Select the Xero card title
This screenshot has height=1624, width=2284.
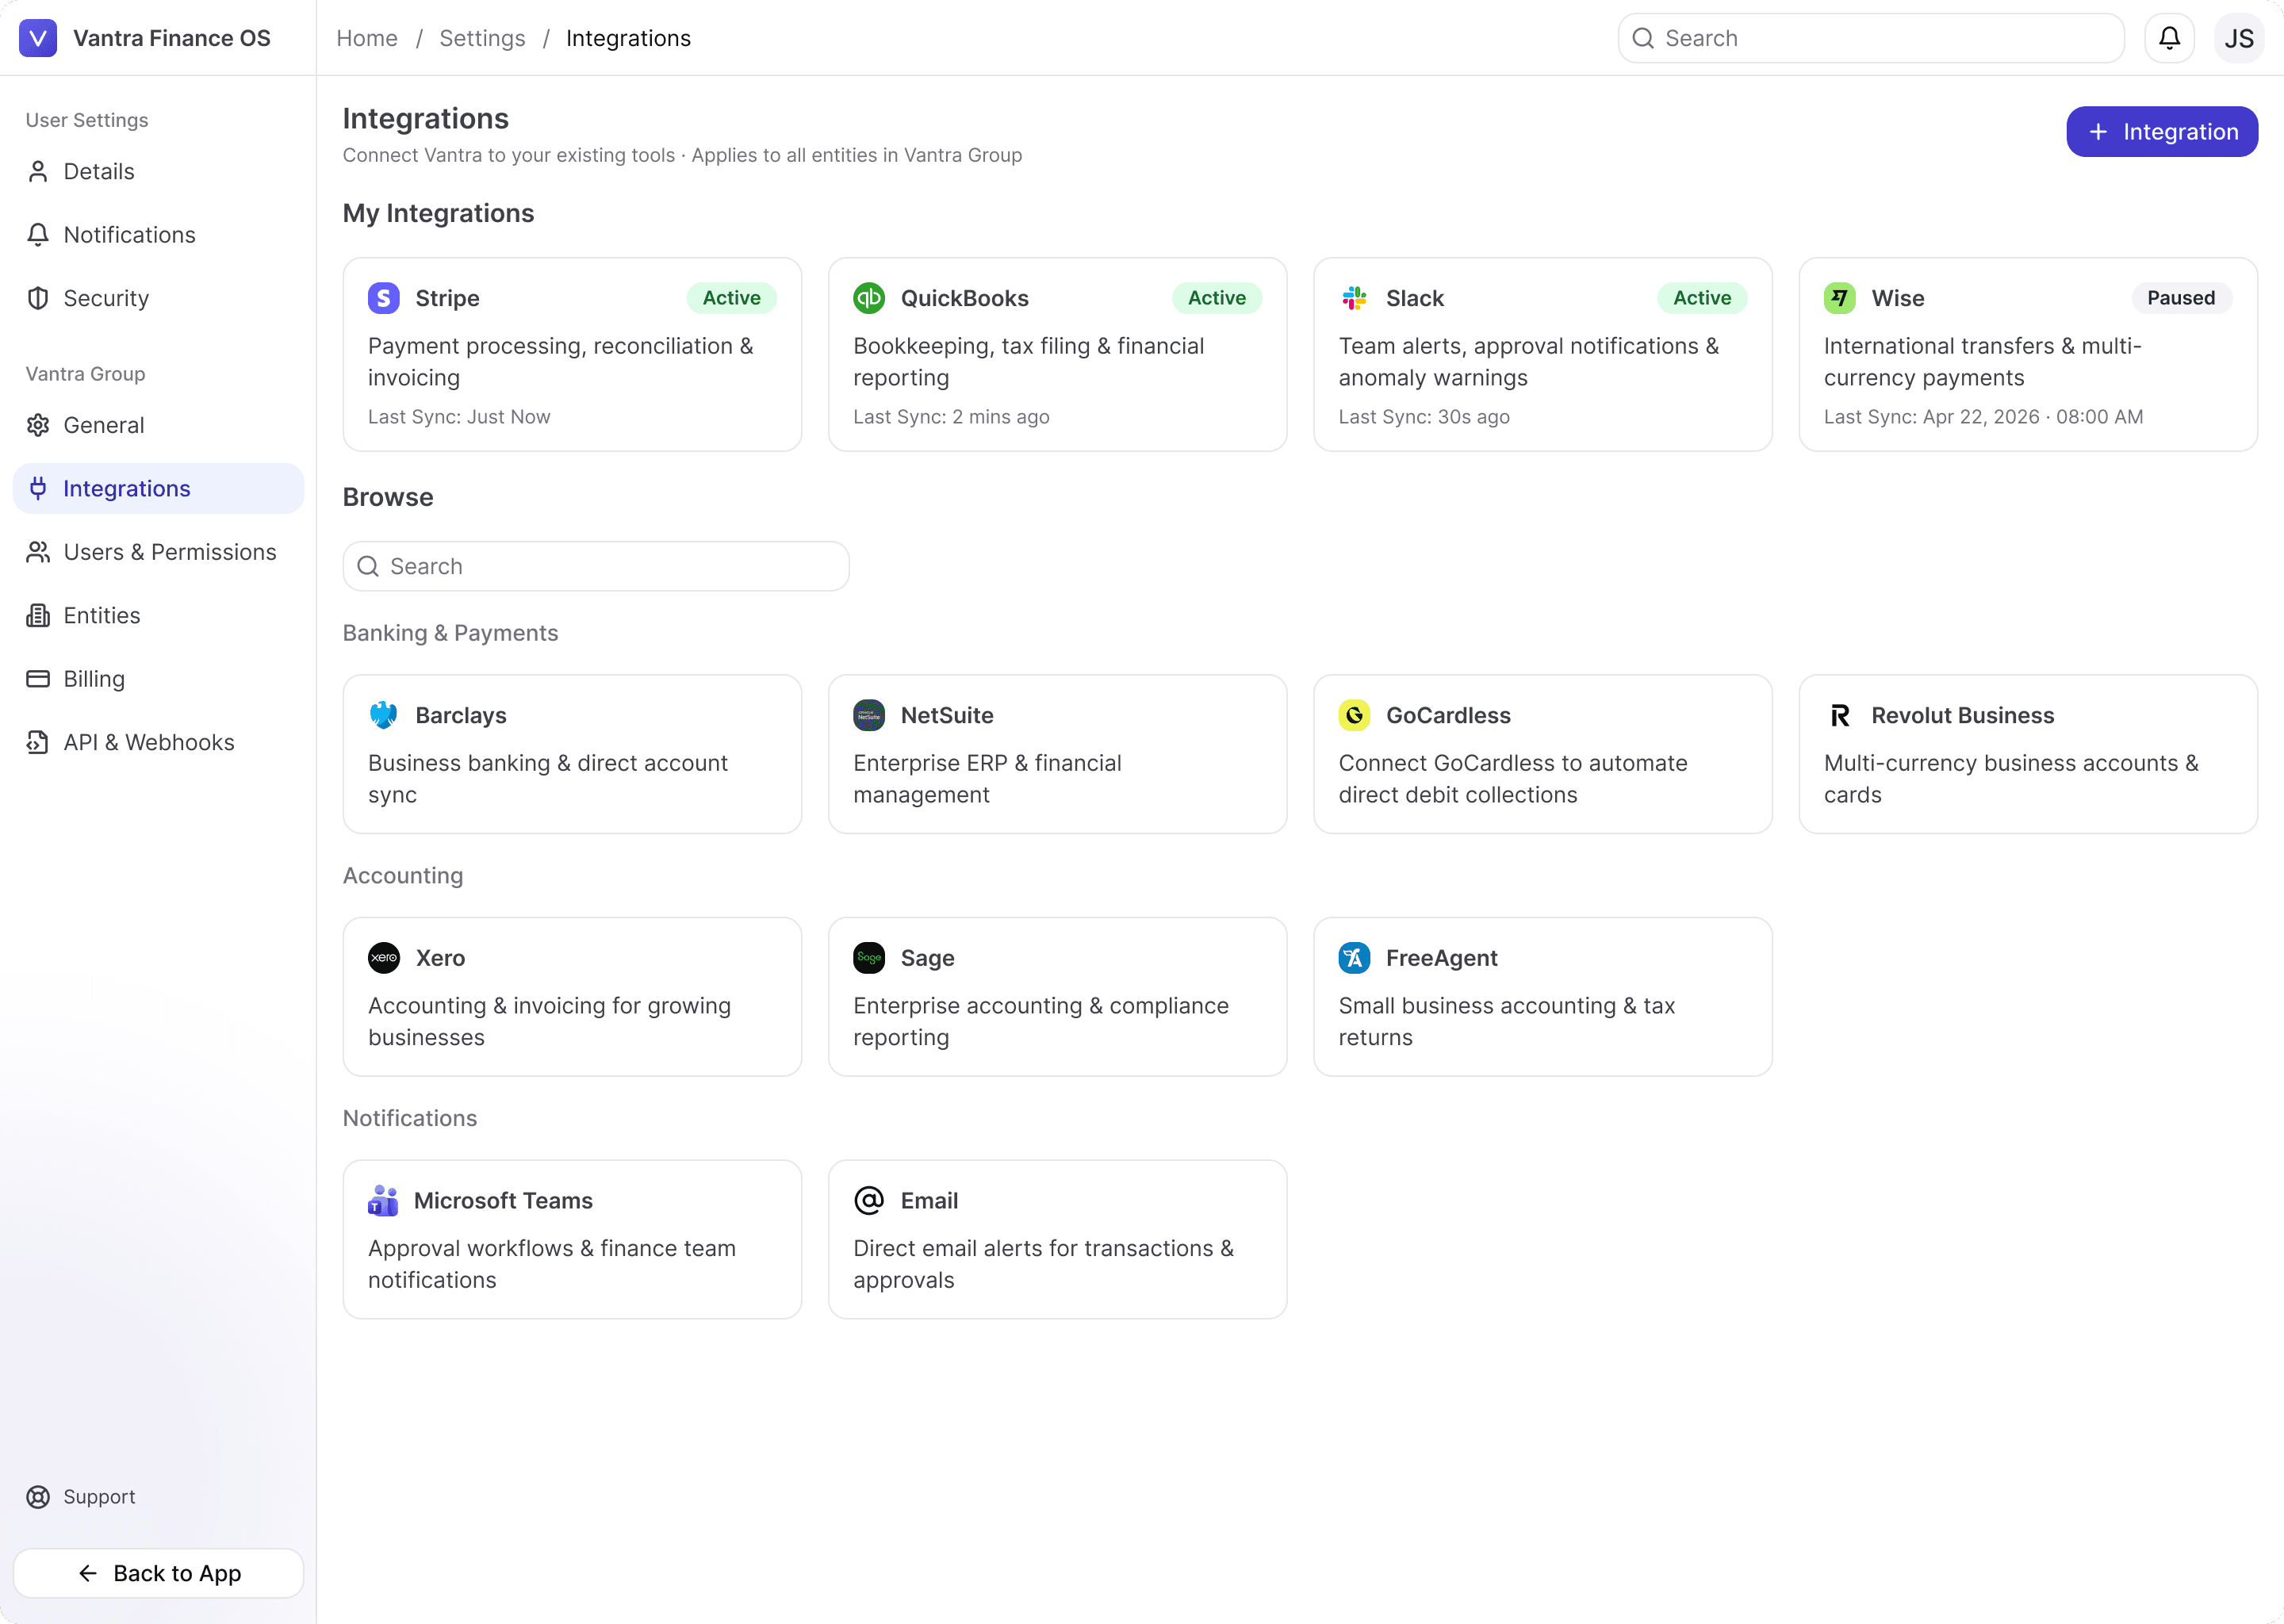[x=440, y=958]
